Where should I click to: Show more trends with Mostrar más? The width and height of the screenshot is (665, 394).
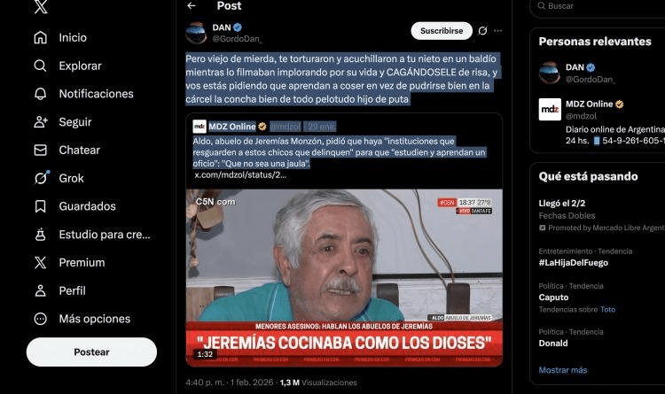click(562, 370)
